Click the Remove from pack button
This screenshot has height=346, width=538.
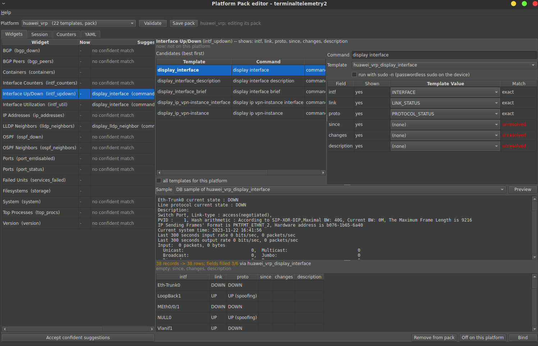click(434, 338)
